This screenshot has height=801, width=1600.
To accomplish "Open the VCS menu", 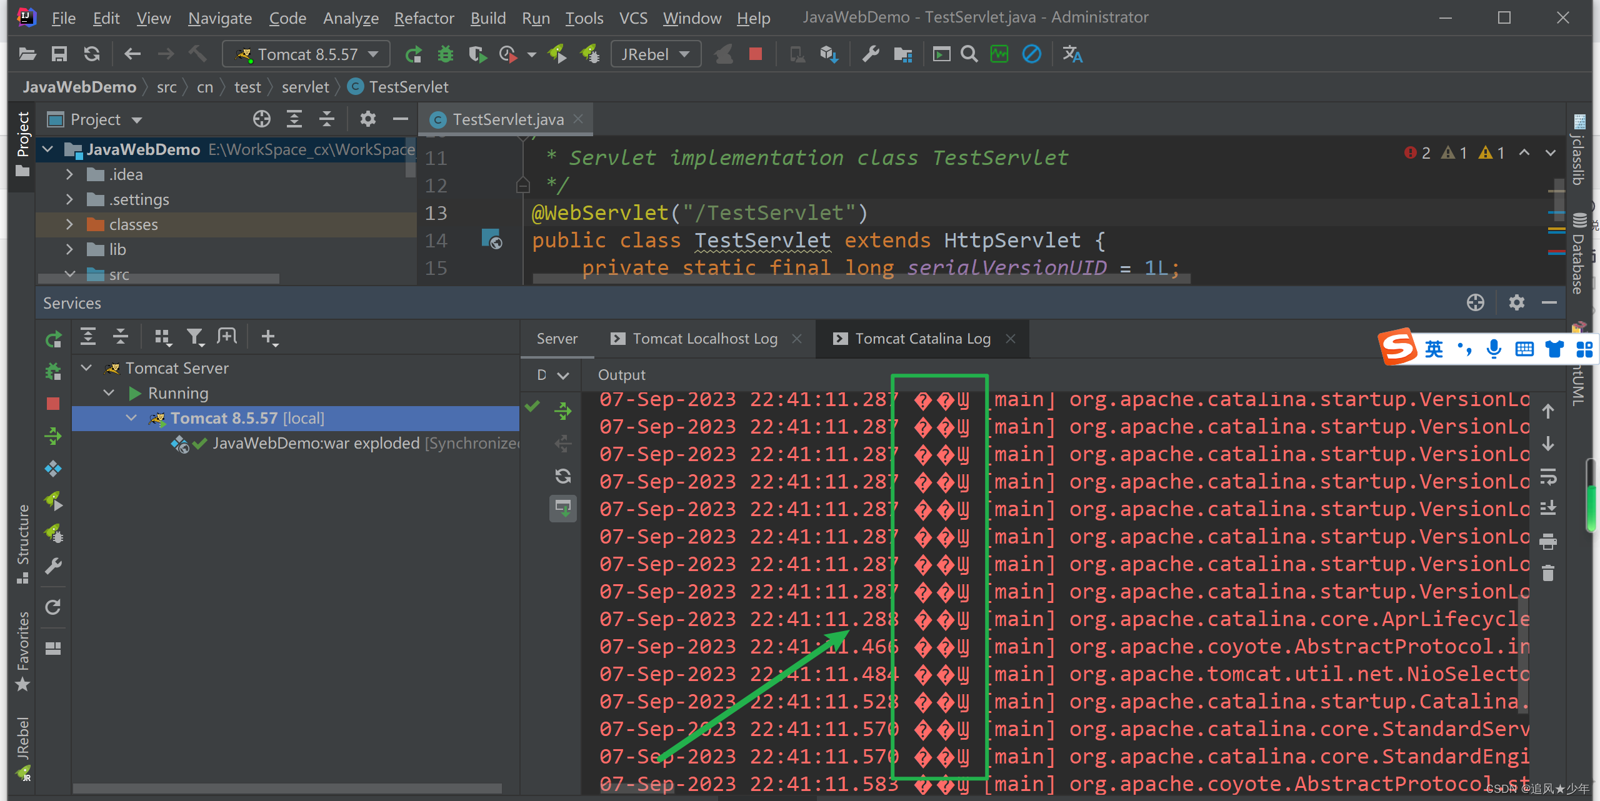I will tap(633, 18).
